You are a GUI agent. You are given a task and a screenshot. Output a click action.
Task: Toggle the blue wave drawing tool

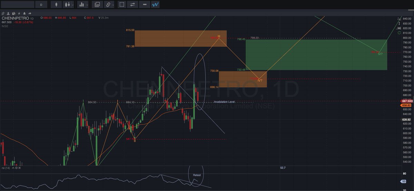coord(155,4)
